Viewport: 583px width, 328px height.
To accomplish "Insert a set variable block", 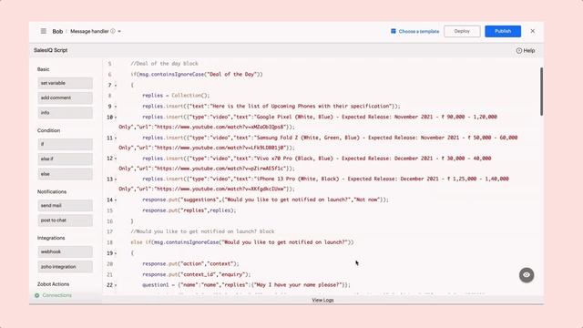I will coord(65,83).
